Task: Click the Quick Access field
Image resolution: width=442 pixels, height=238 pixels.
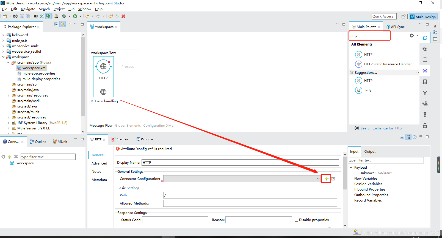Action: click(x=384, y=16)
